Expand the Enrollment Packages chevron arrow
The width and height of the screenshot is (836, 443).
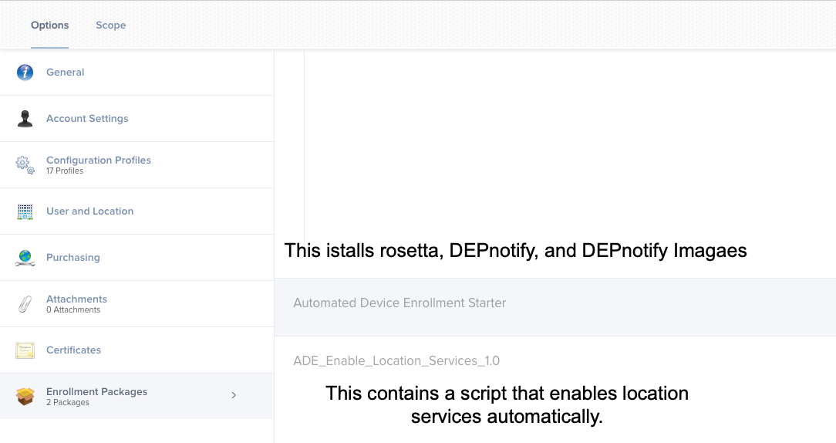click(x=234, y=395)
